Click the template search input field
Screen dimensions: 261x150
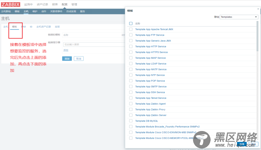[x=94, y=44]
